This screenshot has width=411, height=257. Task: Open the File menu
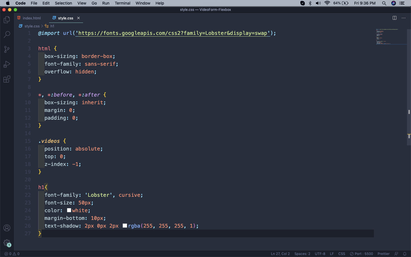34,3
